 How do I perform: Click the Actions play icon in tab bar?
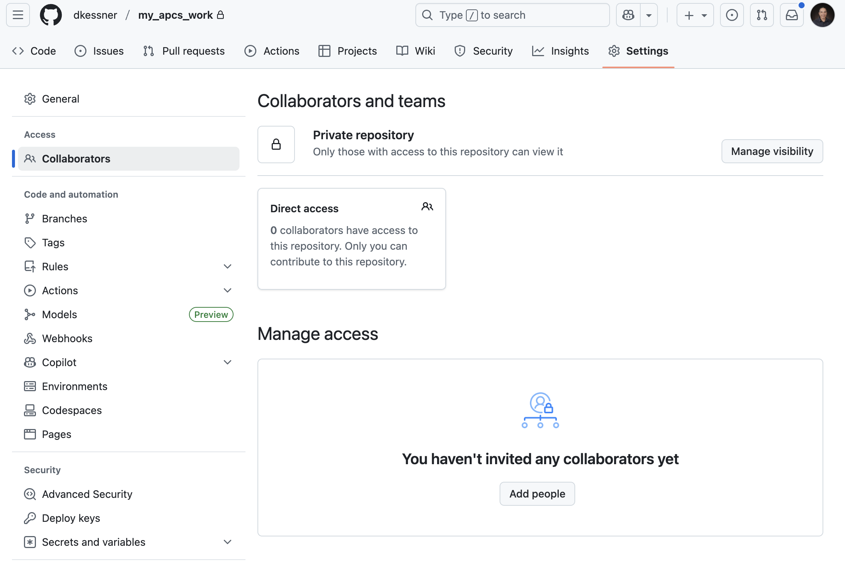250,51
